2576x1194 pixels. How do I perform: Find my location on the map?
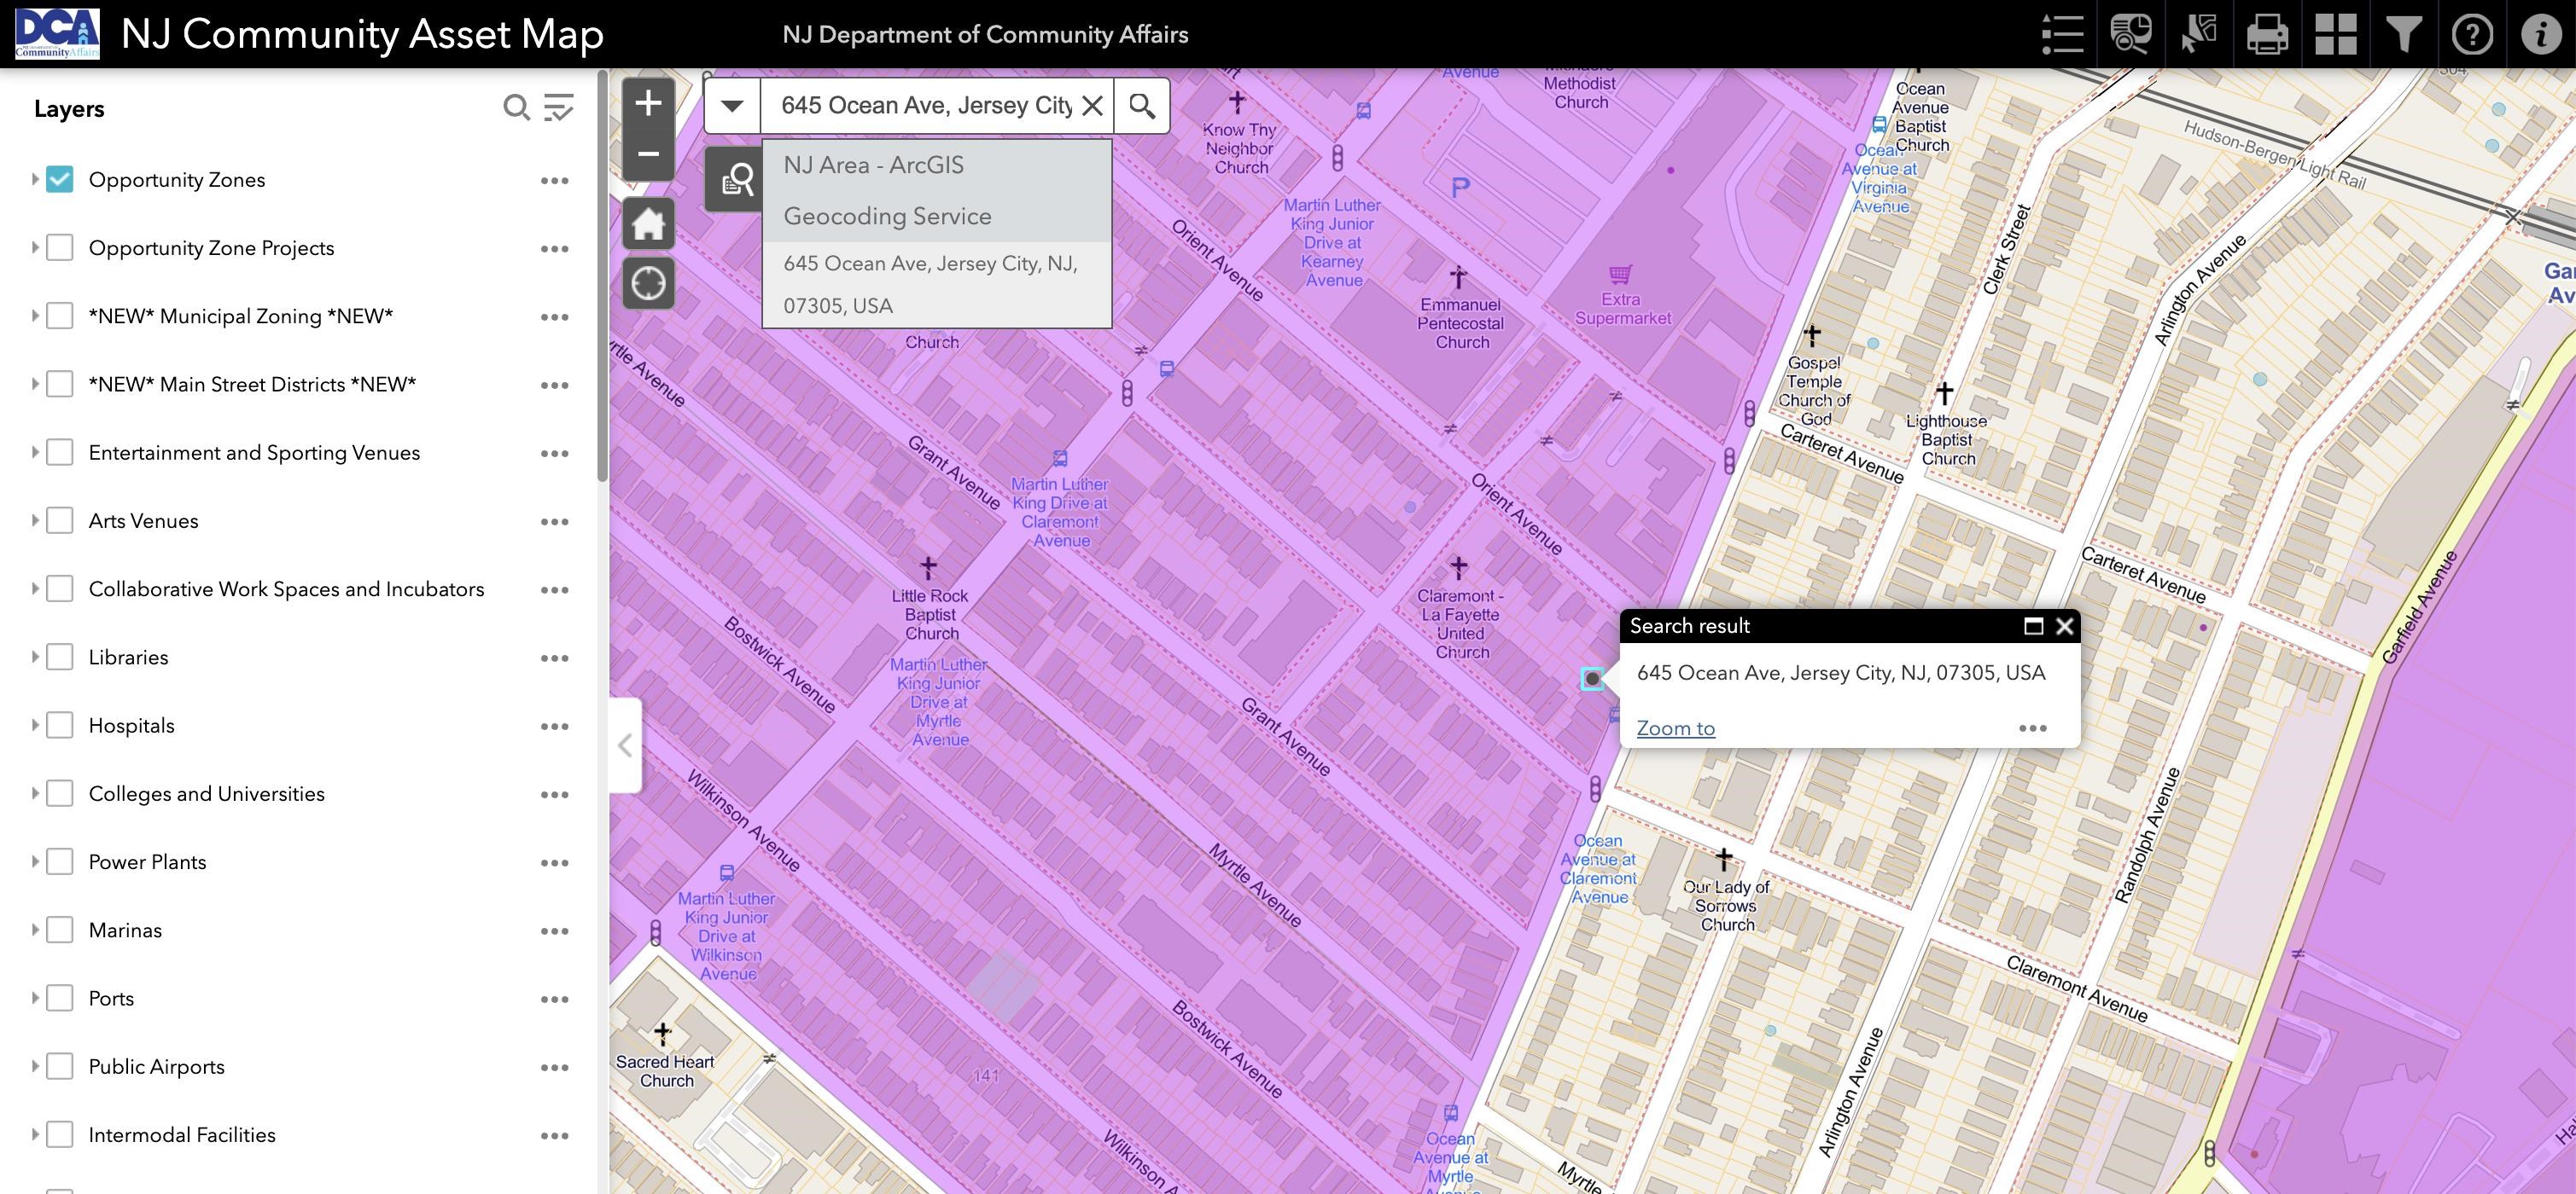pos(648,284)
